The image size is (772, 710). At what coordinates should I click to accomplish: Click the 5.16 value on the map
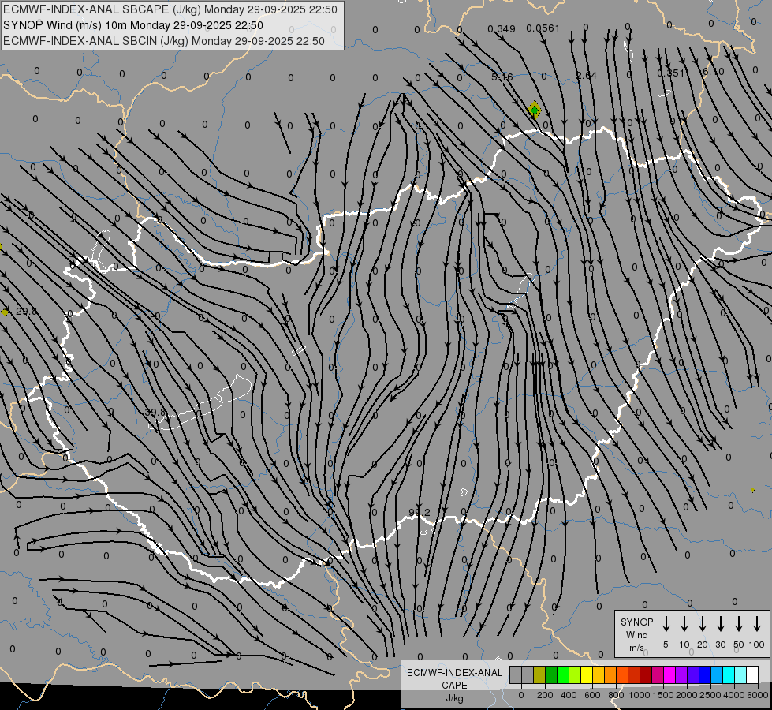(x=502, y=77)
